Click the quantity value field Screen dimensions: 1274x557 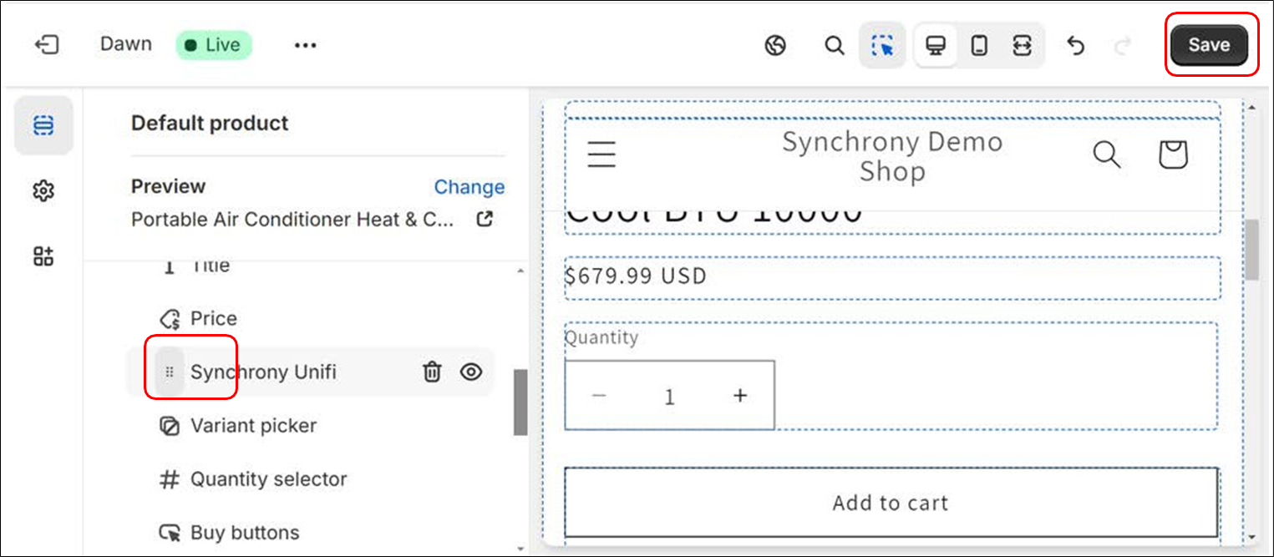click(669, 396)
